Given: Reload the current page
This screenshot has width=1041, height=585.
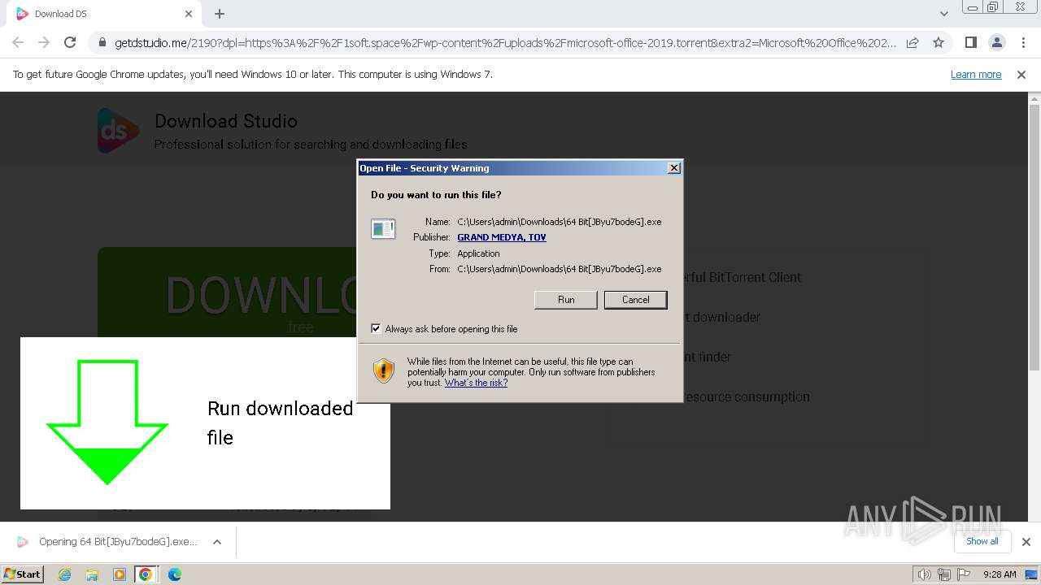Looking at the screenshot, I should 70,42.
